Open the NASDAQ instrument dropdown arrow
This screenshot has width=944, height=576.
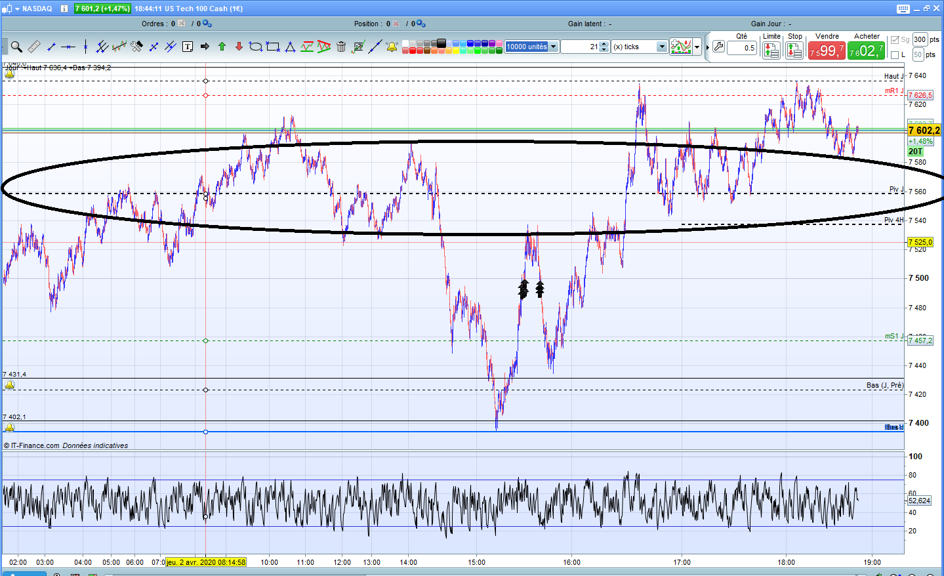17,9
